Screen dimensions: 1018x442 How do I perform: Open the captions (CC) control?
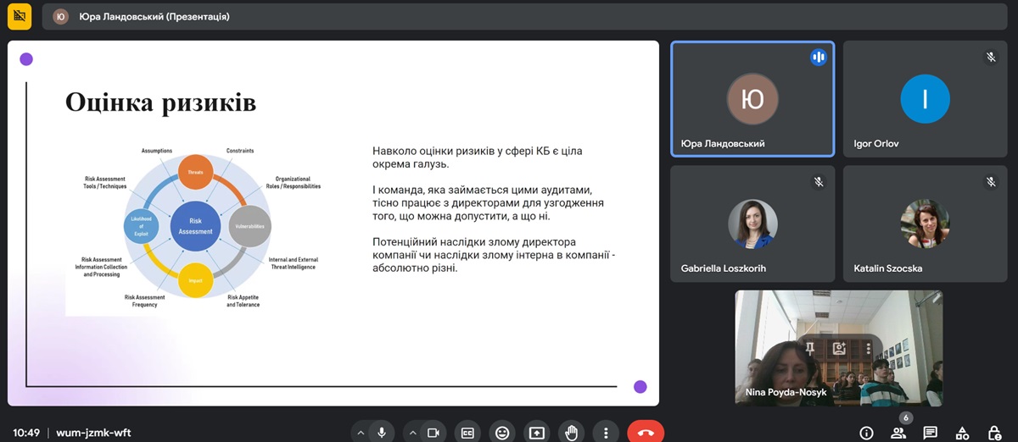click(x=467, y=433)
